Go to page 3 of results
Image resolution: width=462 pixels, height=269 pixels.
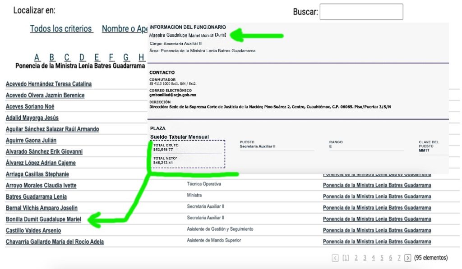pyautogui.click(x=365, y=258)
